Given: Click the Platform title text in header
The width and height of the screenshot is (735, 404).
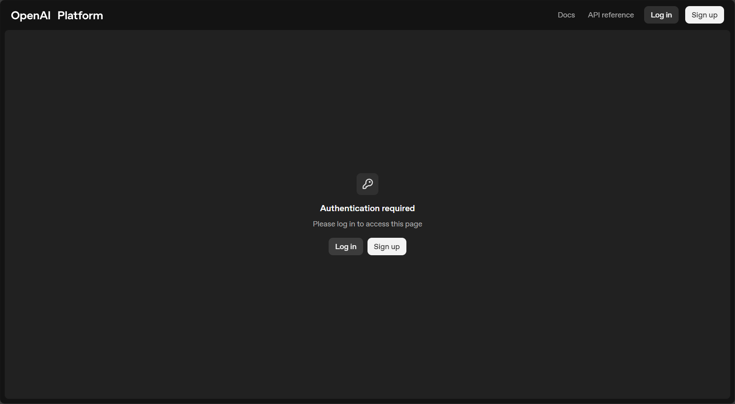Looking at the screenshot, I should [80, 15].
